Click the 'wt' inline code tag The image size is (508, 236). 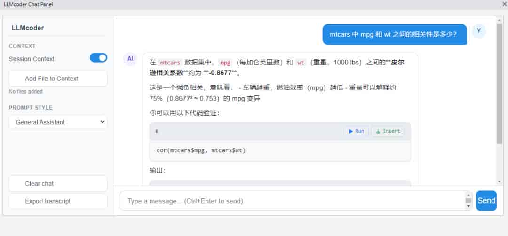(x=301, y=63)
